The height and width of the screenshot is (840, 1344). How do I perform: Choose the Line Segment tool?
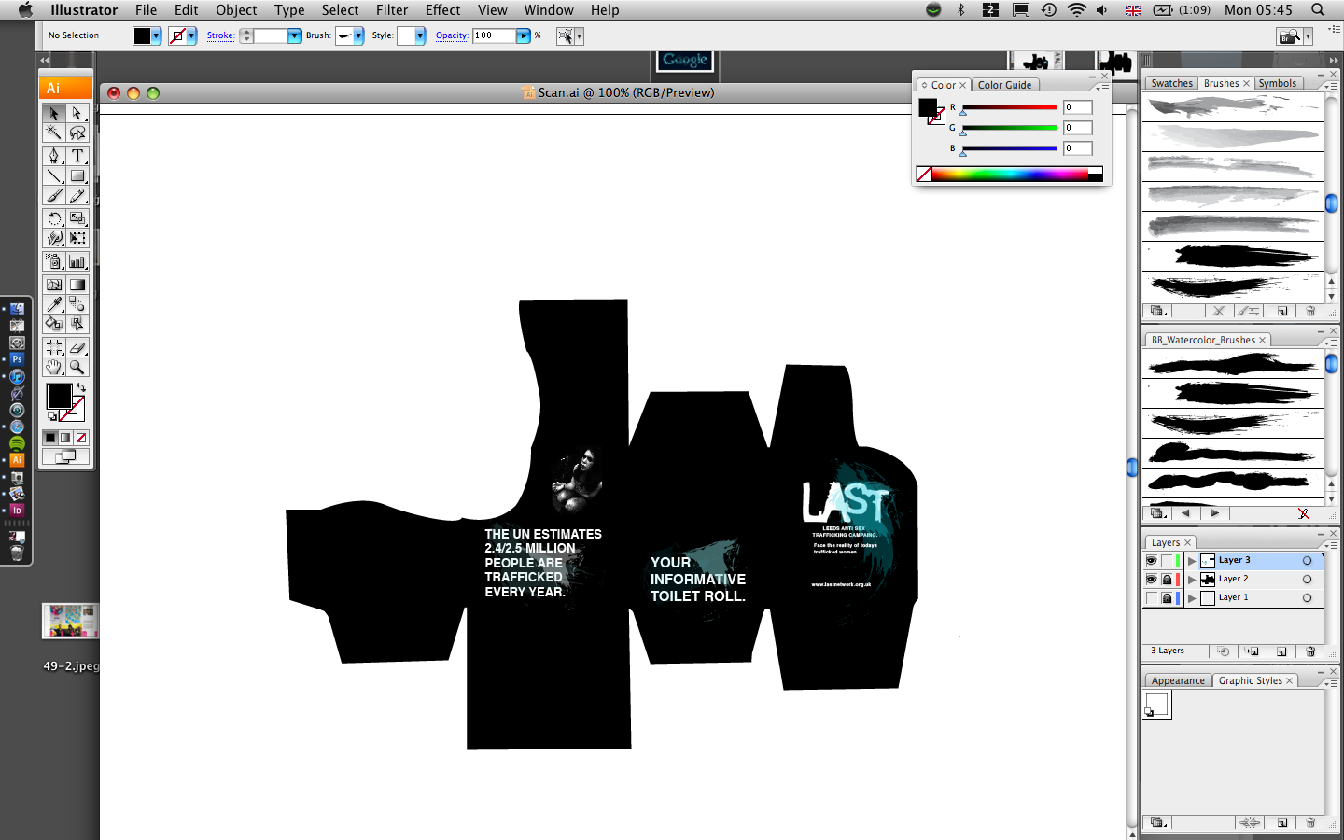[54, 175]
